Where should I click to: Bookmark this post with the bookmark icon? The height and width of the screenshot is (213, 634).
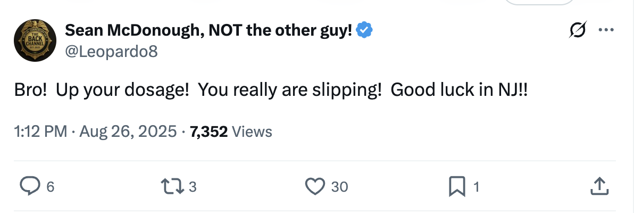(456, 186)
